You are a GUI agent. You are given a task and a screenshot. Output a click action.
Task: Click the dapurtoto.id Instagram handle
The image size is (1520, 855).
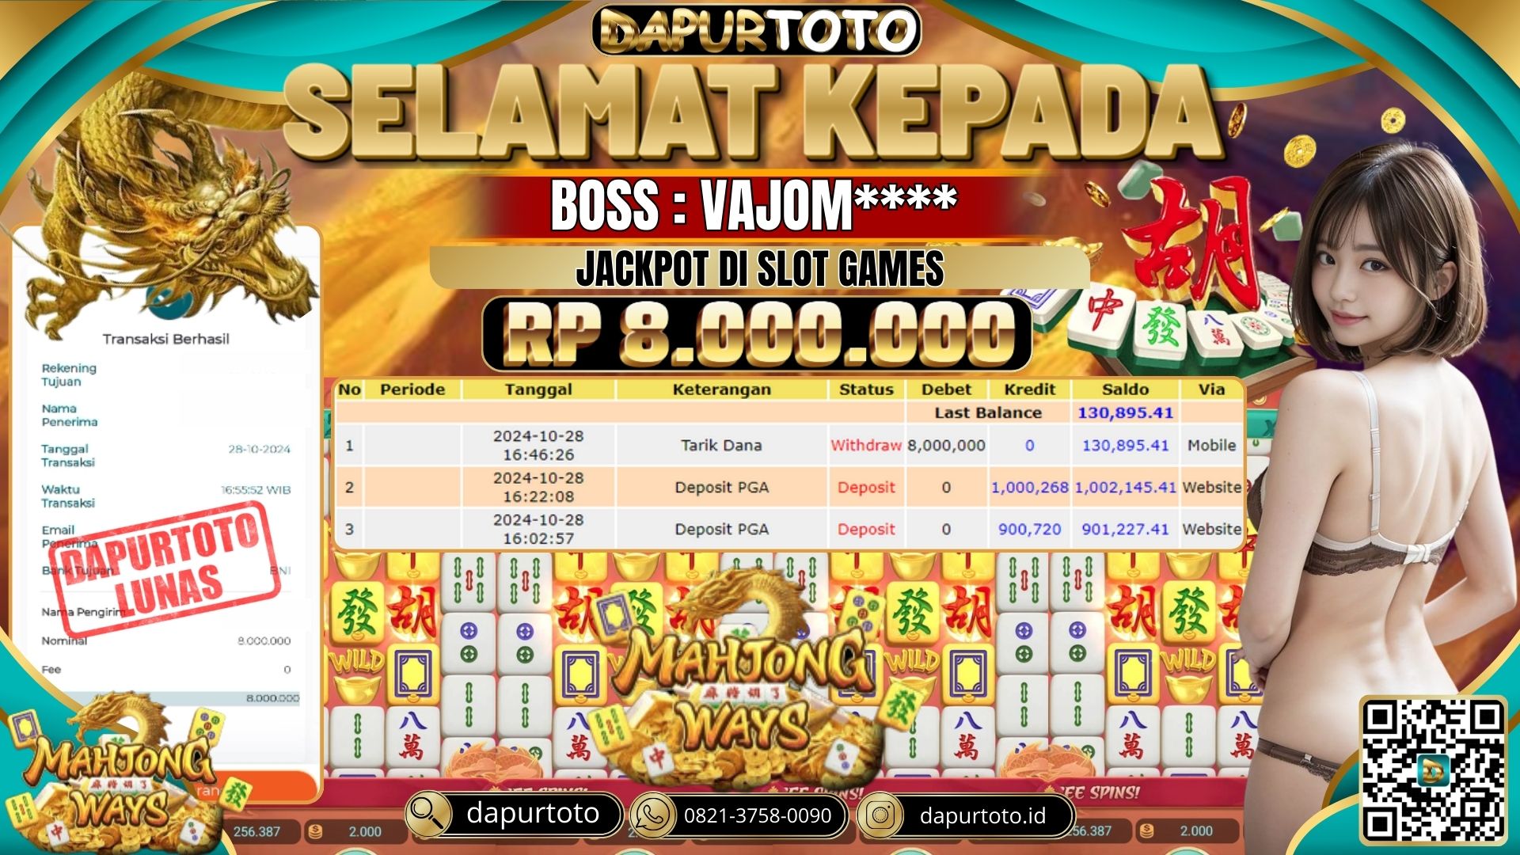coord(982,815)
